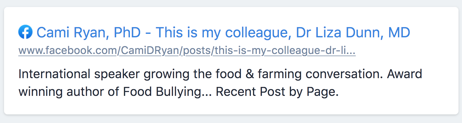Viewport: 462px width, 123px height.
Task: Click "This is my colleague" title text
Action: 223,32
